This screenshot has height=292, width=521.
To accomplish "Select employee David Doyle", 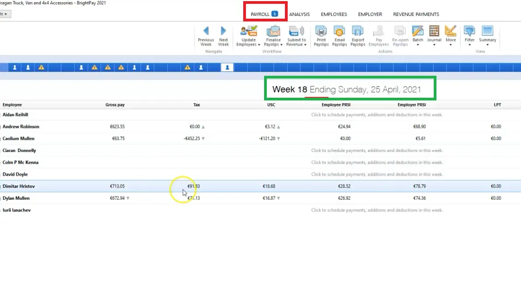I will [15, 175].
